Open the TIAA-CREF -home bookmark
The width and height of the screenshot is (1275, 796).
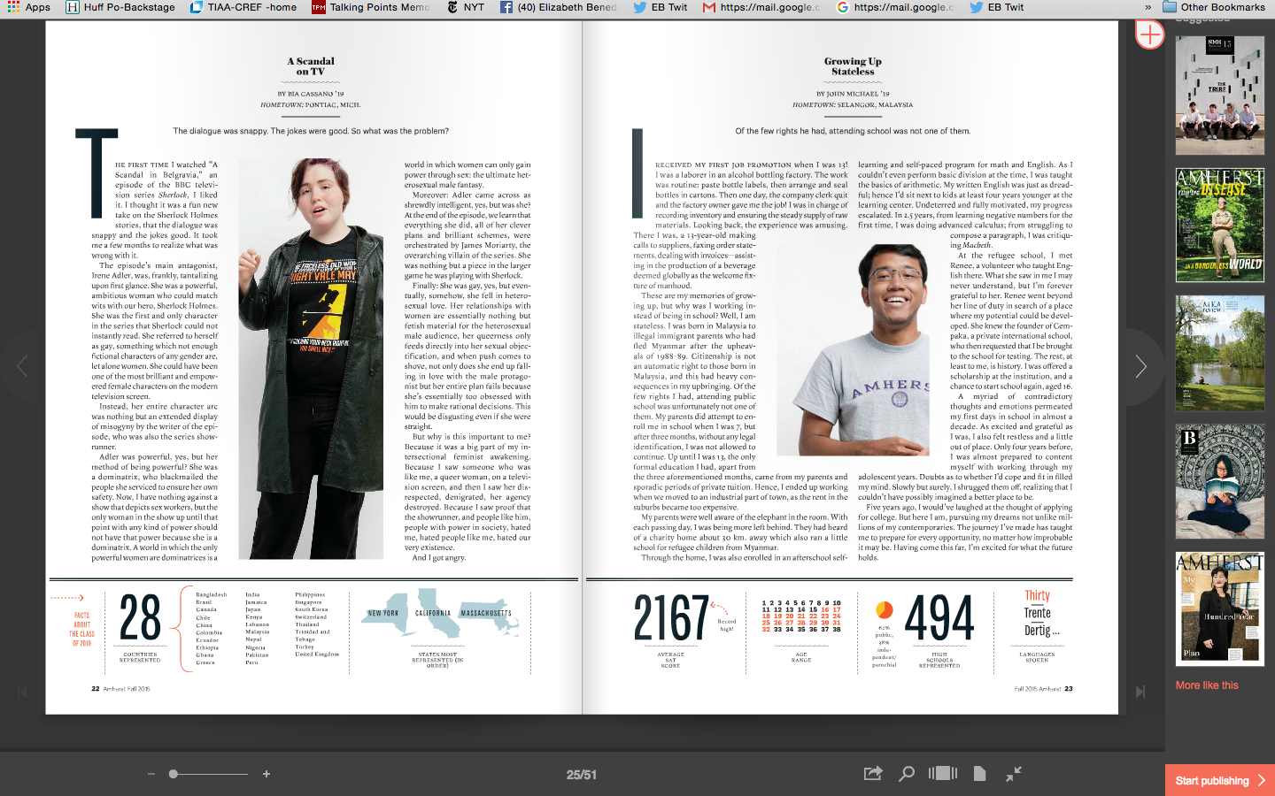pyautogui.click(x=243, y=7)
